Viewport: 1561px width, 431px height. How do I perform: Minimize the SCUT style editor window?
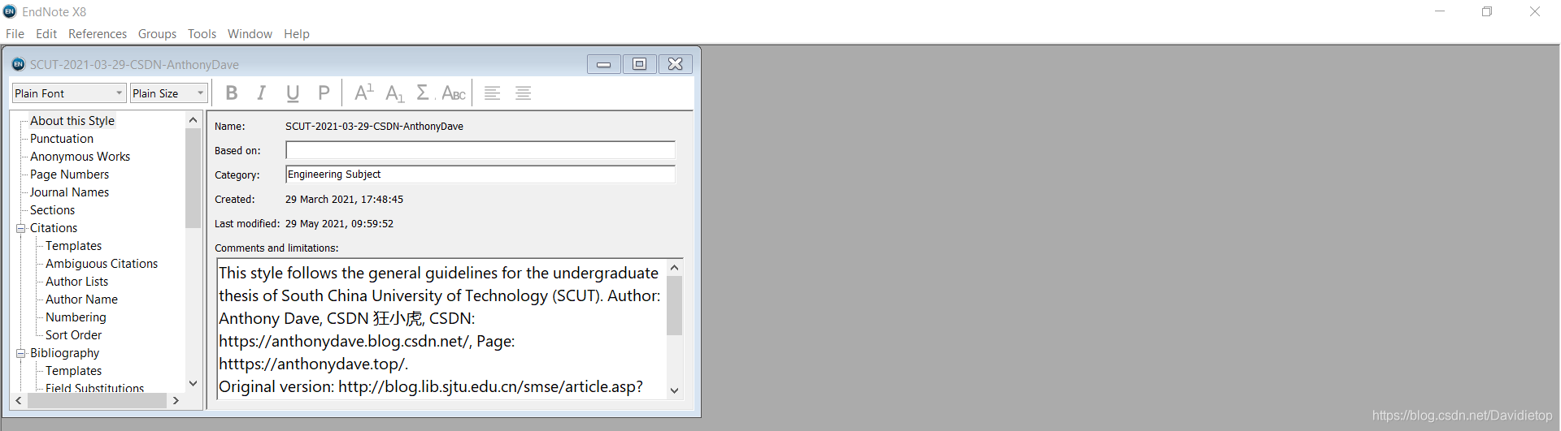[x=604, y=64]
